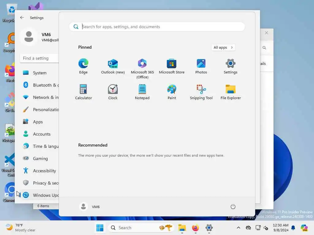Screen dimensions: 314x235
Task: Select Windows Update in Settings sidebar
Action: 40,195
